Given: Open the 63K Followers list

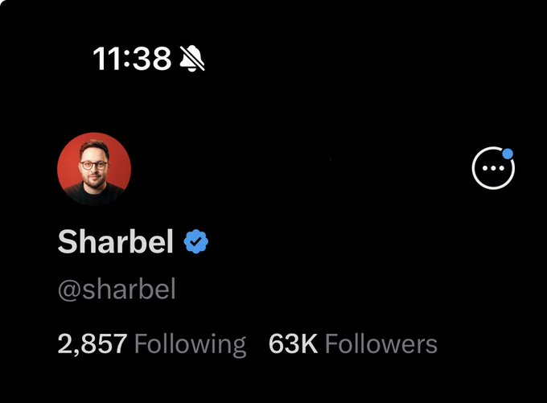Looking at the screenshot, I should click(352, 344).
